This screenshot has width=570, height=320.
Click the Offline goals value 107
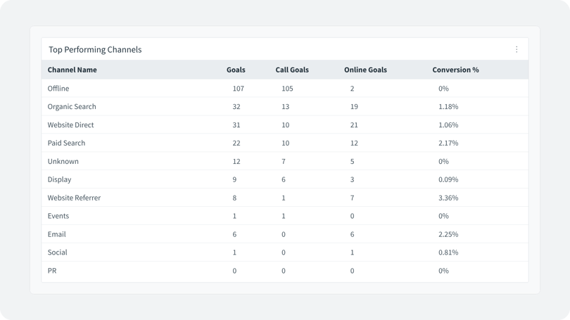[238, 88]
